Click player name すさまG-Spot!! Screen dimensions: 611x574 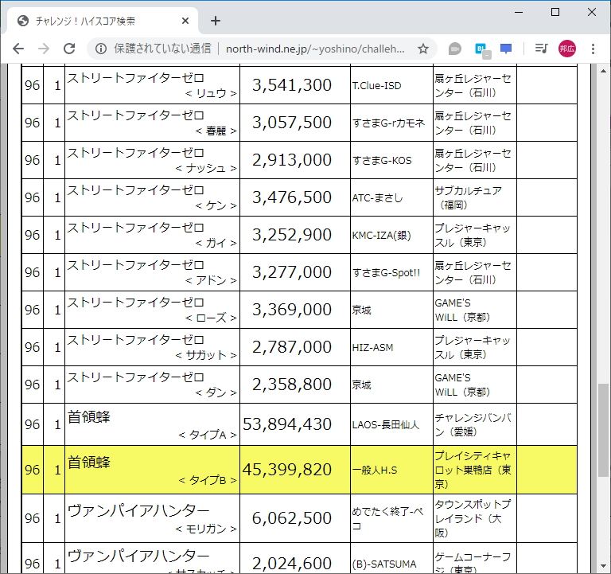(x=386, y=273)
